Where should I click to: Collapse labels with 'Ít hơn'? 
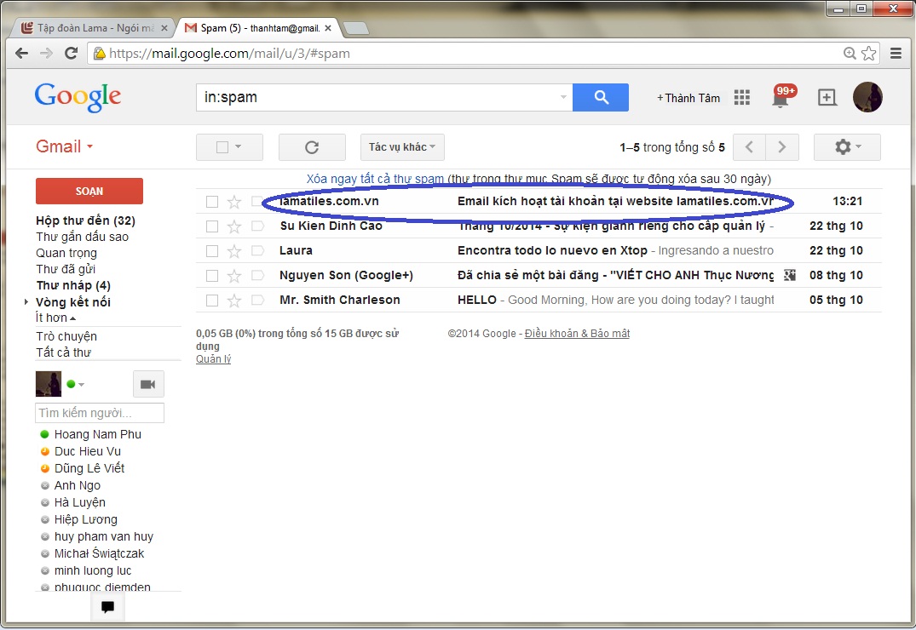(55, 318)
